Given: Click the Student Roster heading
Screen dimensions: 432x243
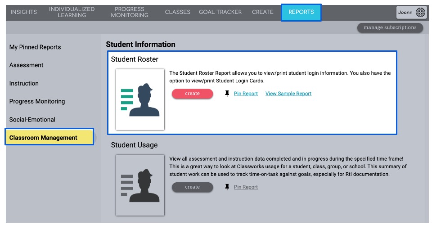Looking at the screenshot, I should 135,59.
